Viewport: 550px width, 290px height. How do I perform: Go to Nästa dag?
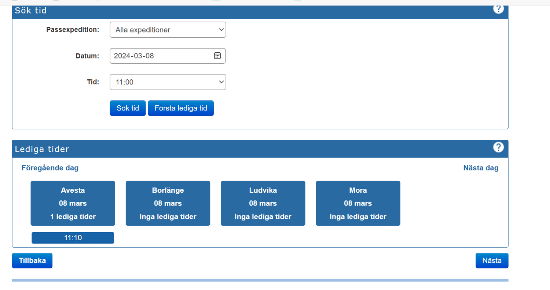point(481,168)
